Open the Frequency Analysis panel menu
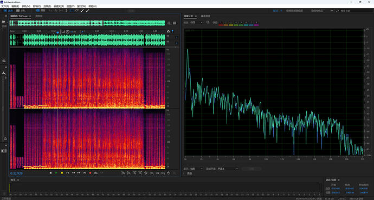The image size is (374, 200). [196, 16]
